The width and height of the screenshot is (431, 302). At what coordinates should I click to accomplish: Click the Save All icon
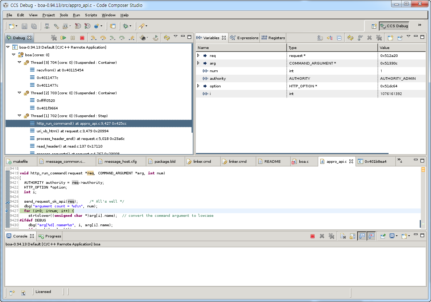(x=34, y=26)
